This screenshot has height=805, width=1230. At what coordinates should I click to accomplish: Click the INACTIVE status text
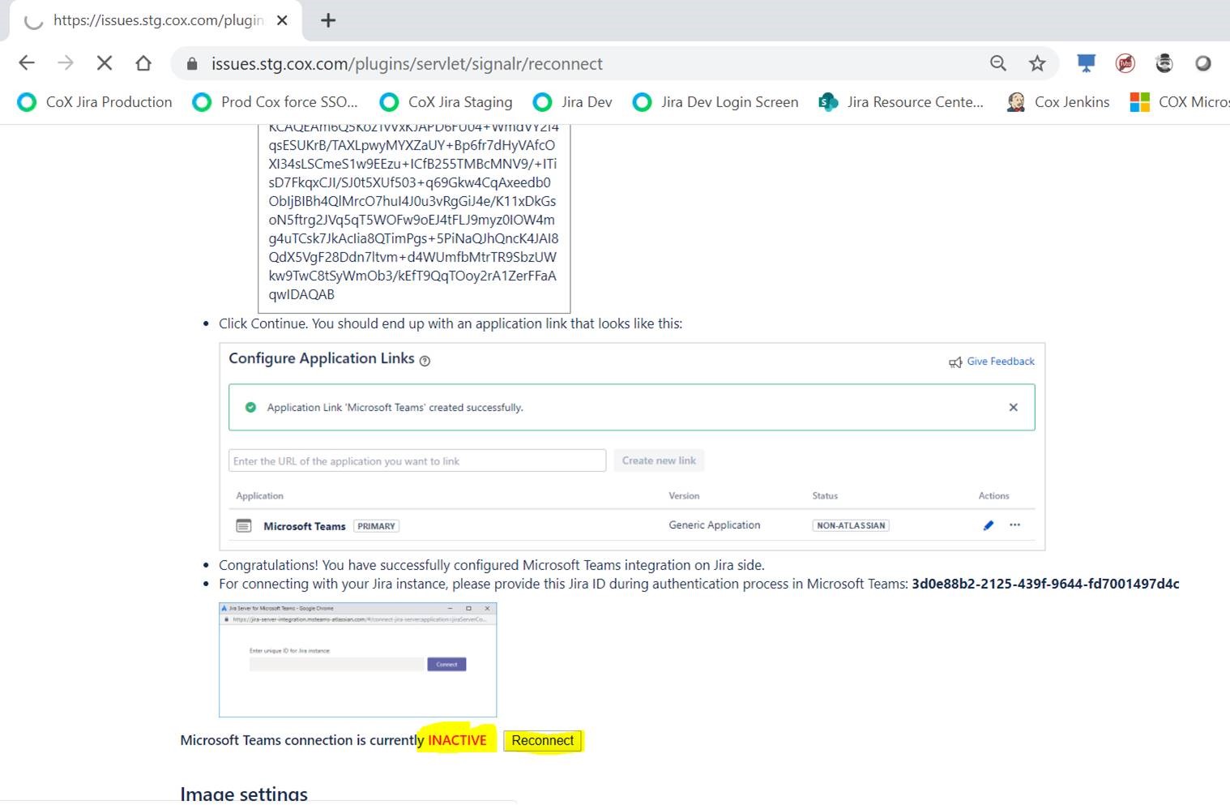457,740
